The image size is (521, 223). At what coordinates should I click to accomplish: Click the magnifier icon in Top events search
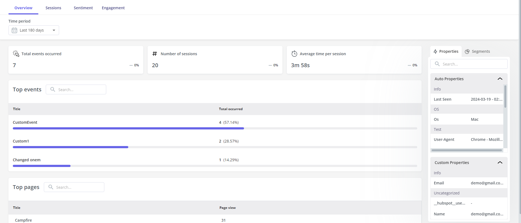click(x=53, y=89)
